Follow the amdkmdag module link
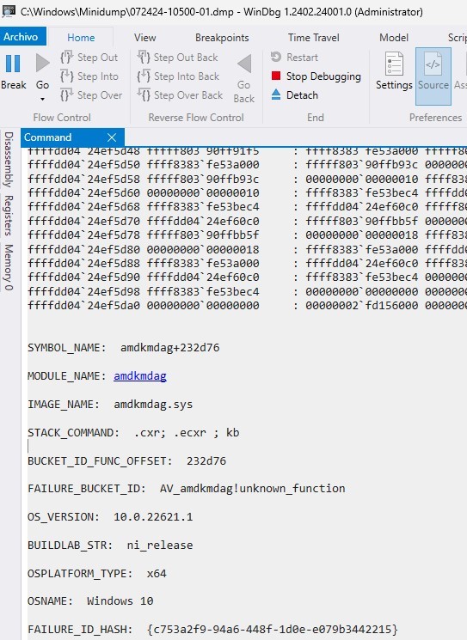 (x=140, y=376)
